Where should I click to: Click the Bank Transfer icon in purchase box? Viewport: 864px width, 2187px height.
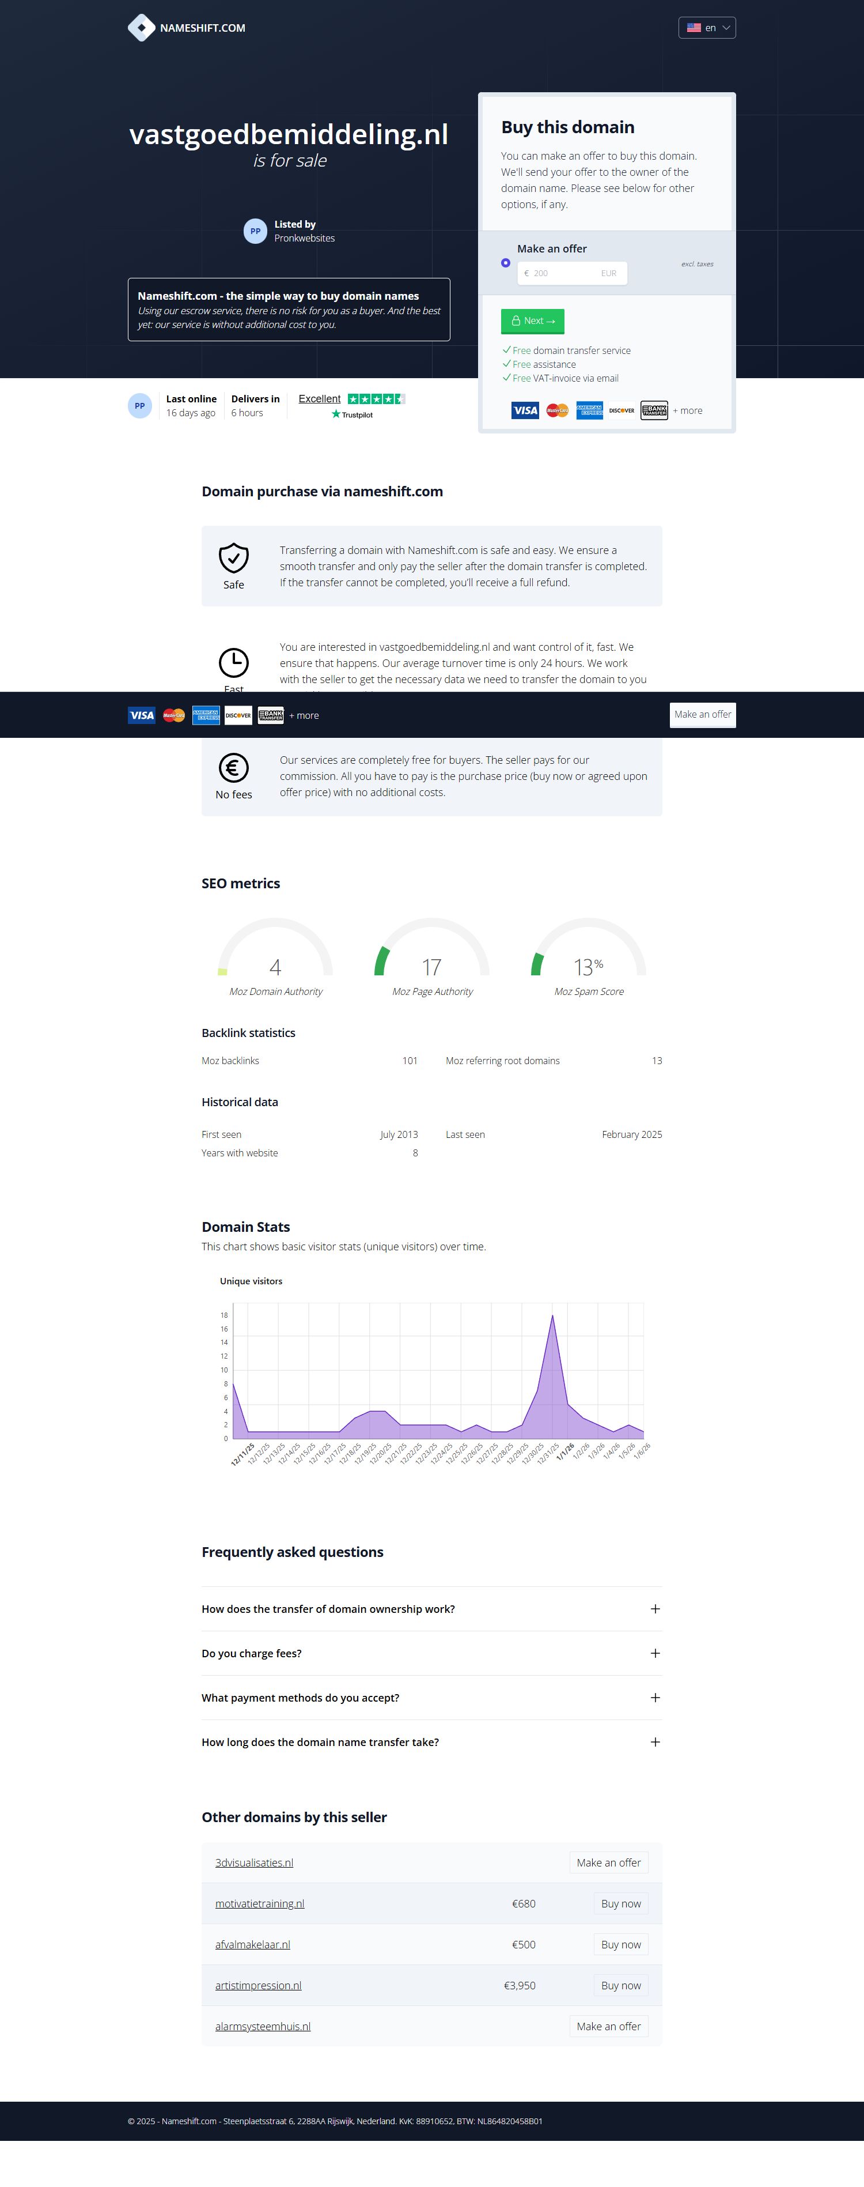654,411
